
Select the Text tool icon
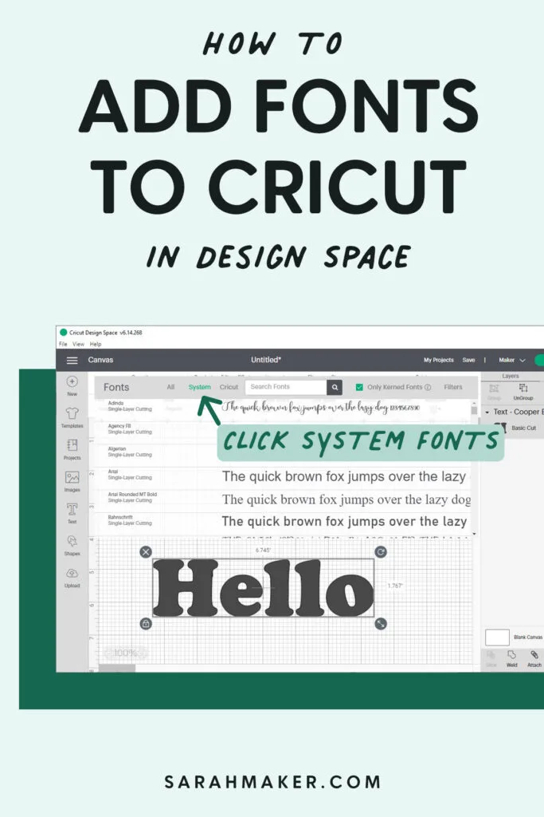pos(72,509)
